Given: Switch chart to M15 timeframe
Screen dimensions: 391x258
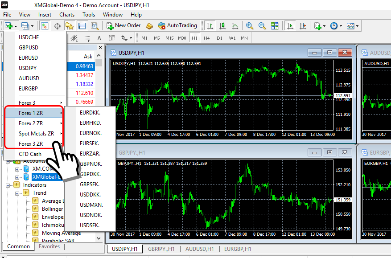Looking at the screenshot, I should (169, 38).
